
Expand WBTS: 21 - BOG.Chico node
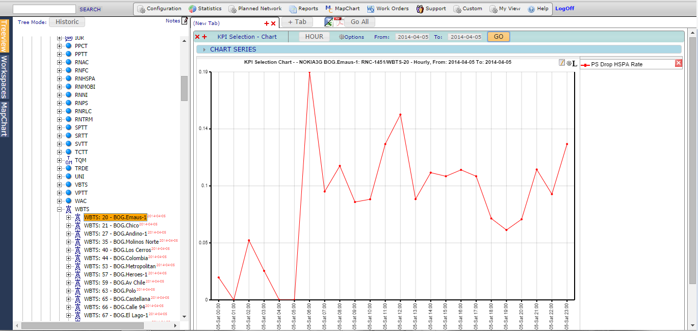[x=69, y=225]
